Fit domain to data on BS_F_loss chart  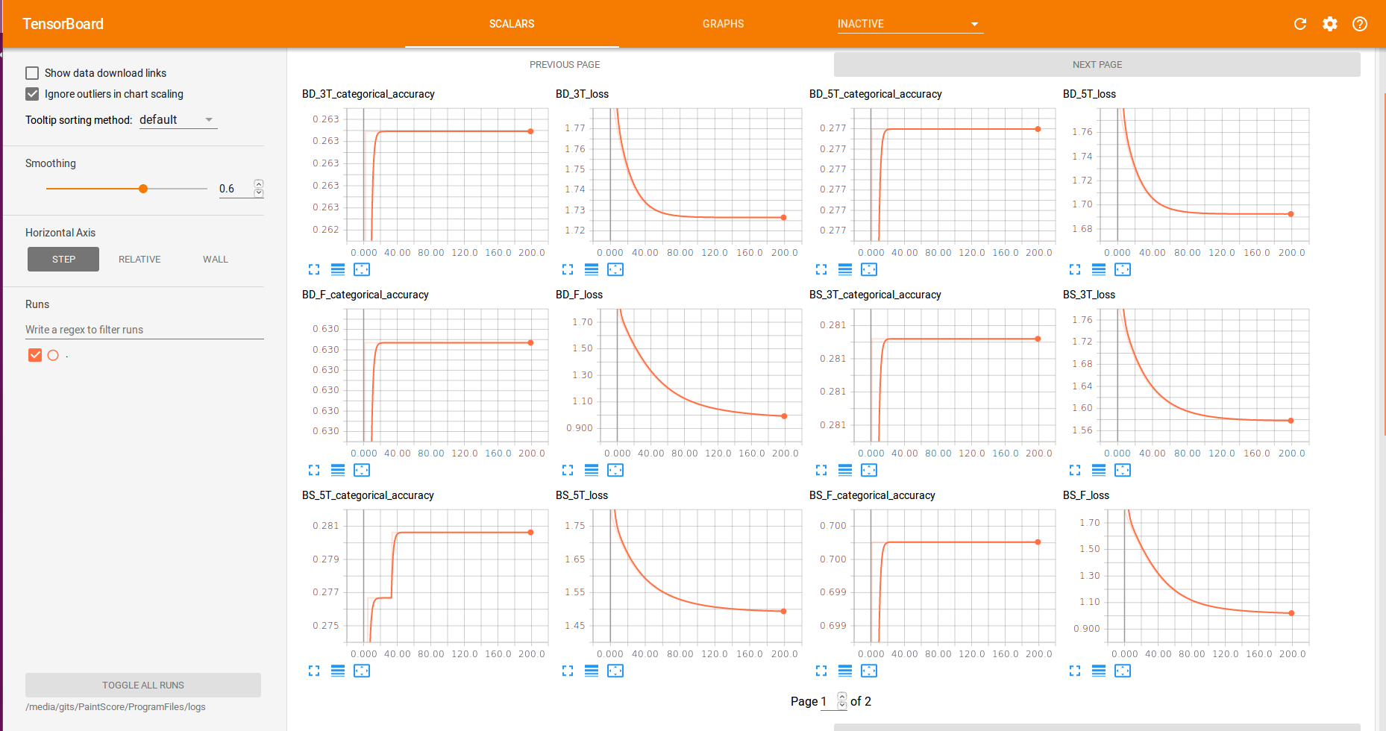point(1123,671)
